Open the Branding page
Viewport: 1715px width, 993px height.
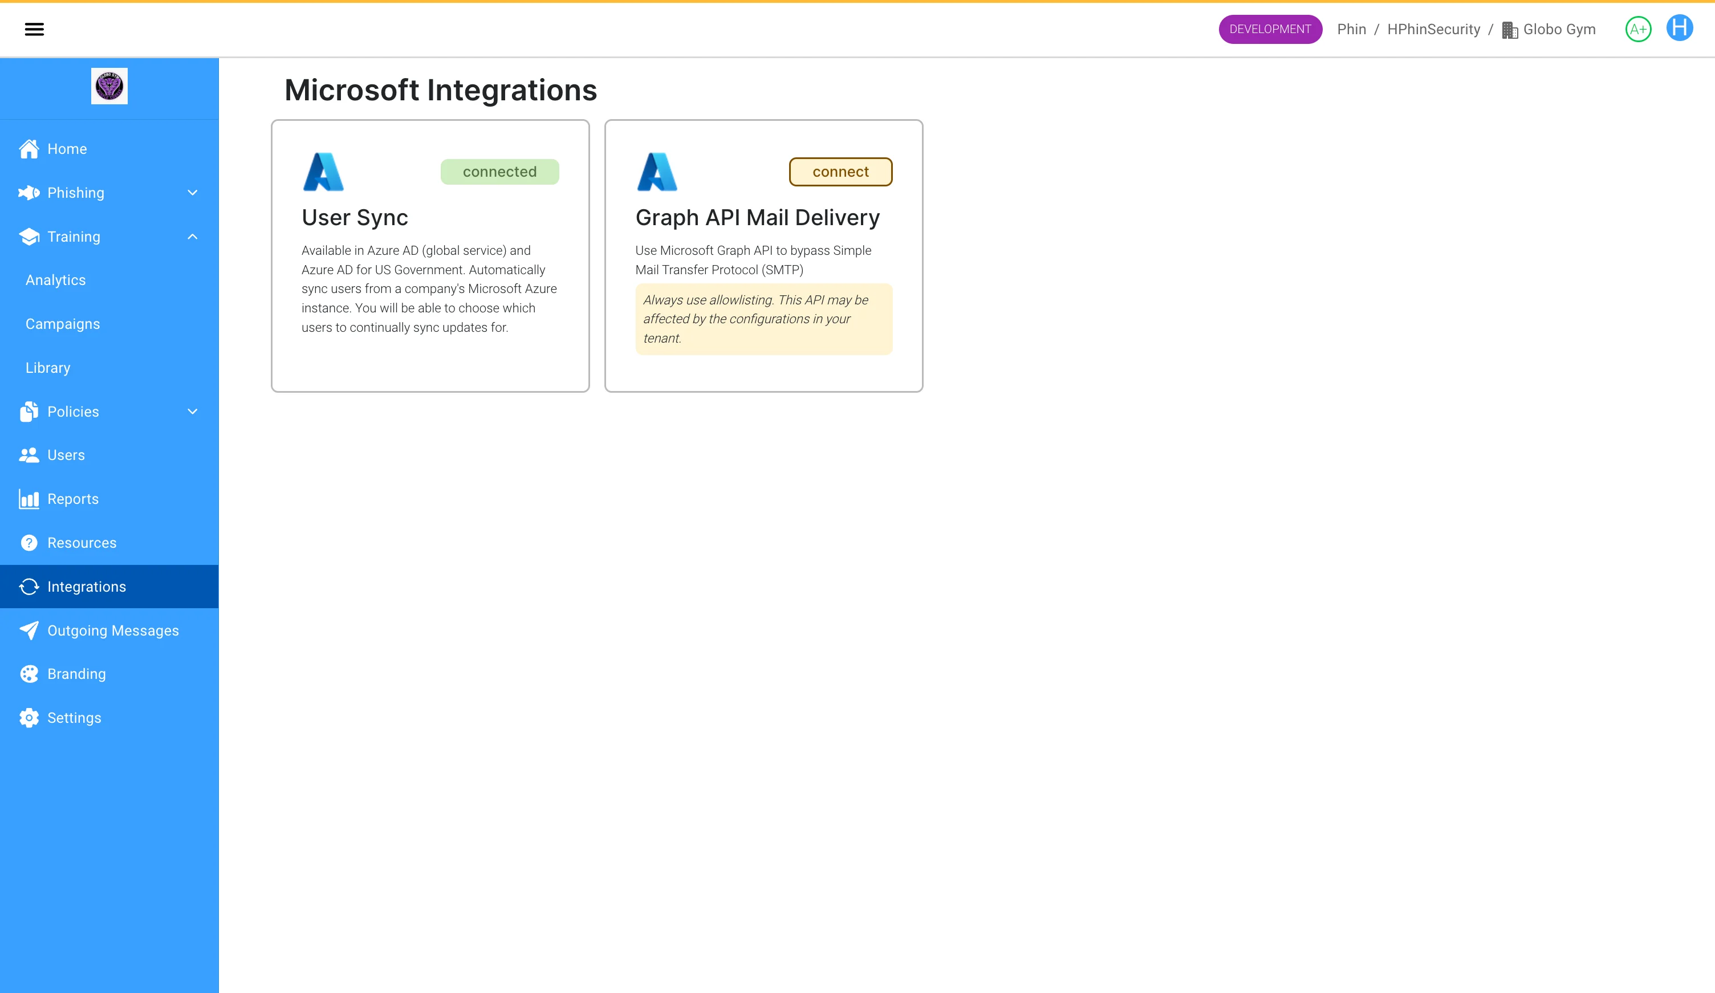(109, 674)
